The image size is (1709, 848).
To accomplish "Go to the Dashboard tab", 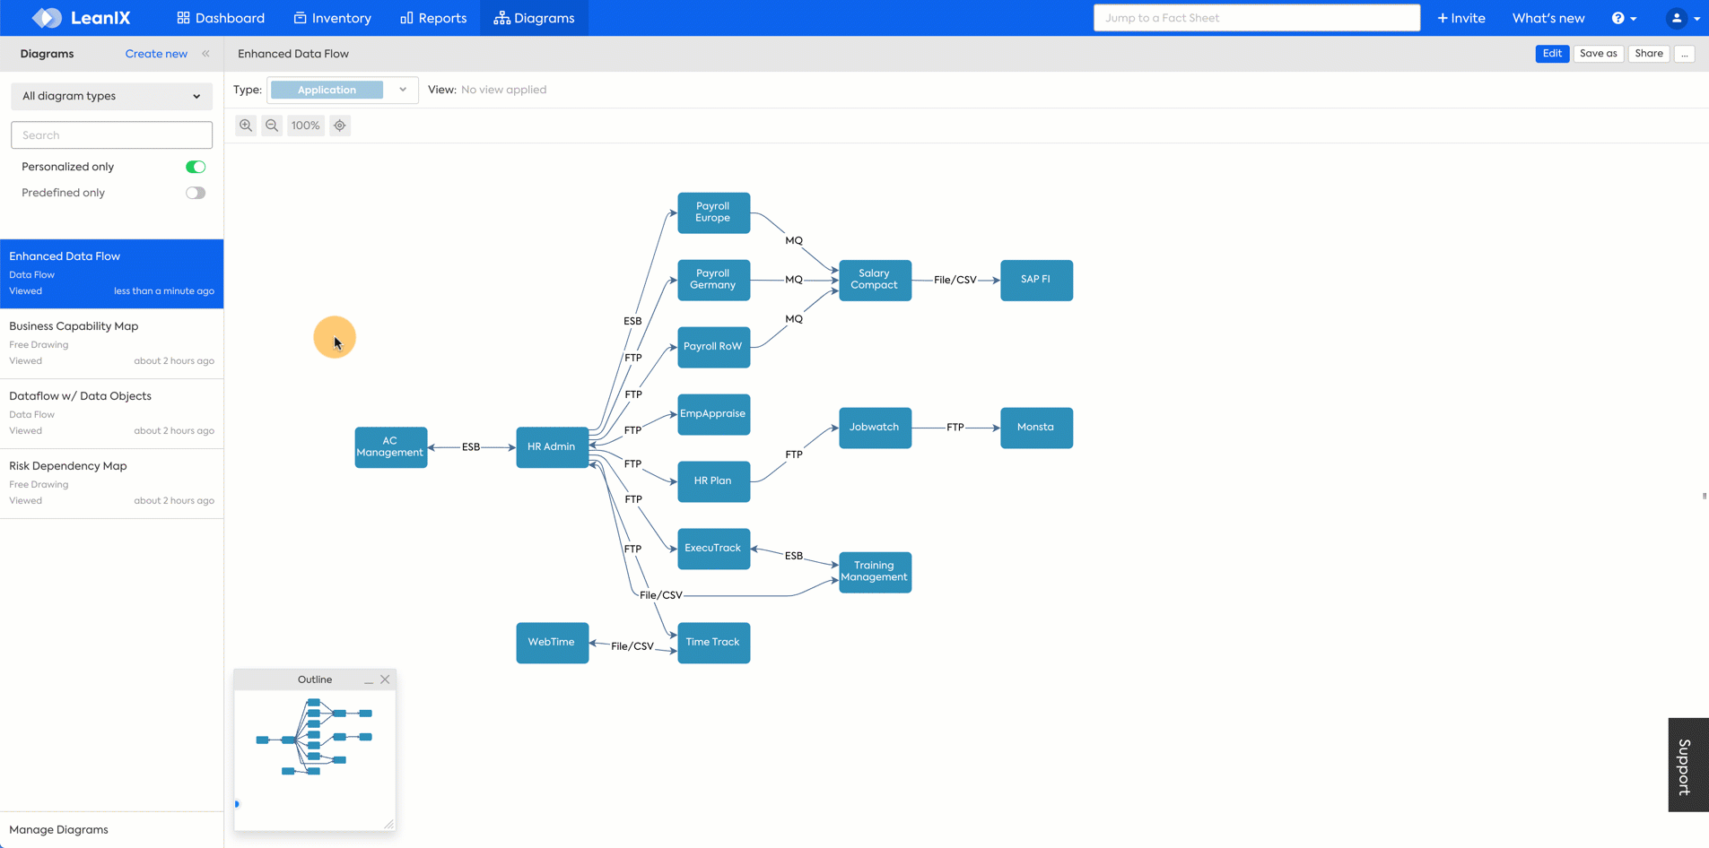I will pyautogui.click(x=221, y=18).
